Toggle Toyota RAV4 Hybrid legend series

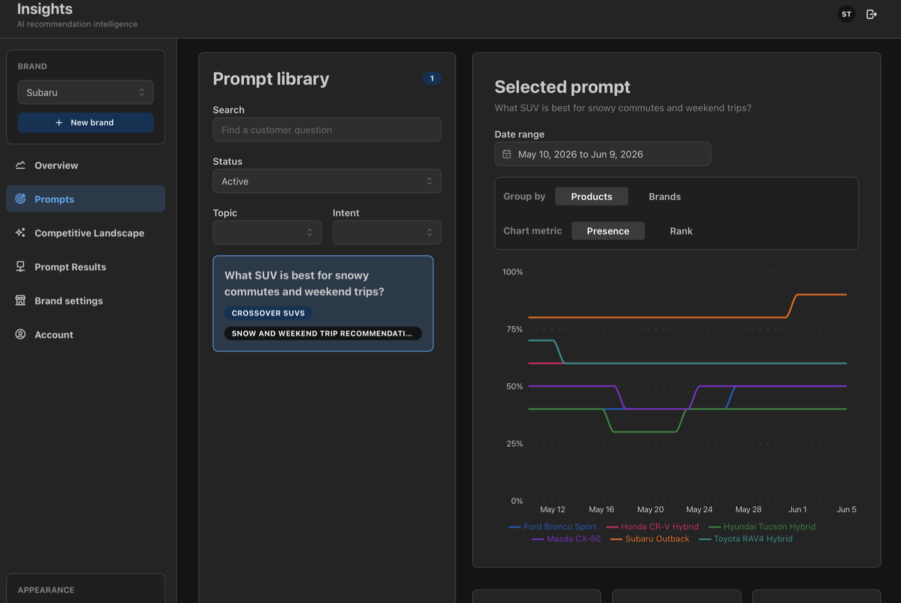click(x=746, y=539)
